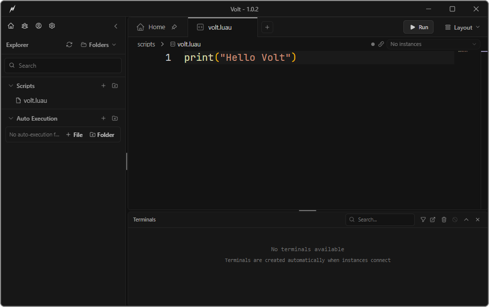Add a new file to Scripts

(x=103, y=86)
